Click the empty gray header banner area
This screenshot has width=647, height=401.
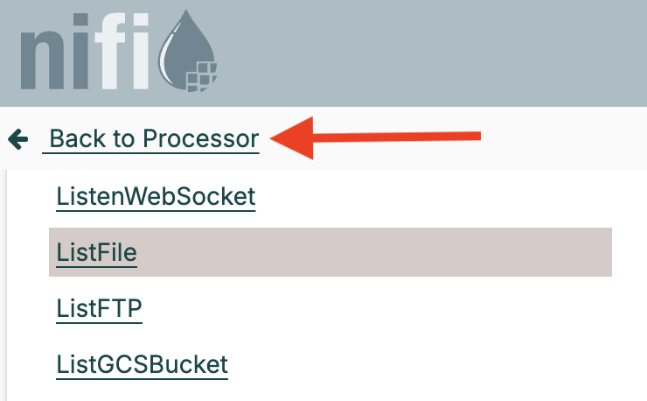point(437,53)
